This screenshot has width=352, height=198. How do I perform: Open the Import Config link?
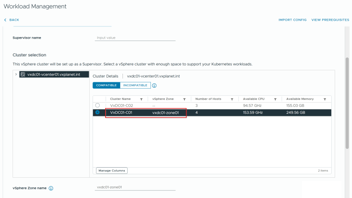[292, 20]
